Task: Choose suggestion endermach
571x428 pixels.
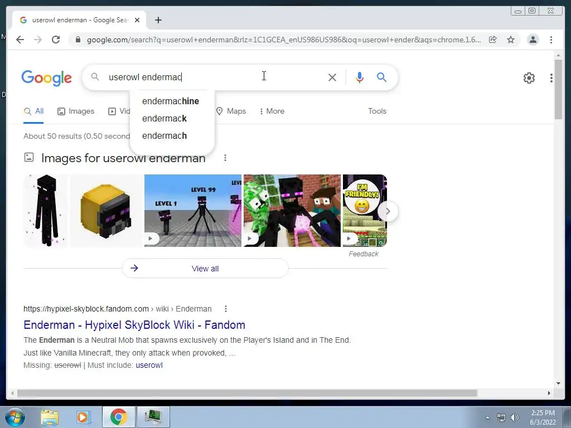Action: 164,136
